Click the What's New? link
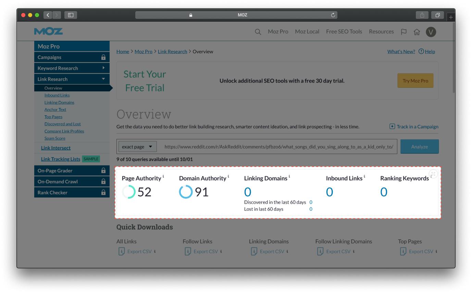Viewport: 472px width, 293px height. [x=401, y=51]
